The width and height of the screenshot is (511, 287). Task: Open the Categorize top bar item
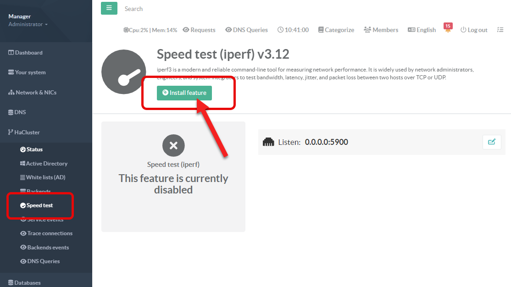336,30
